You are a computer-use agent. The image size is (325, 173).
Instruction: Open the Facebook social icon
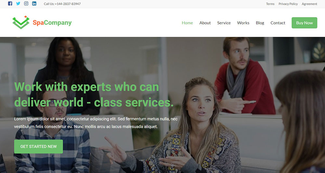pos(10,4)
